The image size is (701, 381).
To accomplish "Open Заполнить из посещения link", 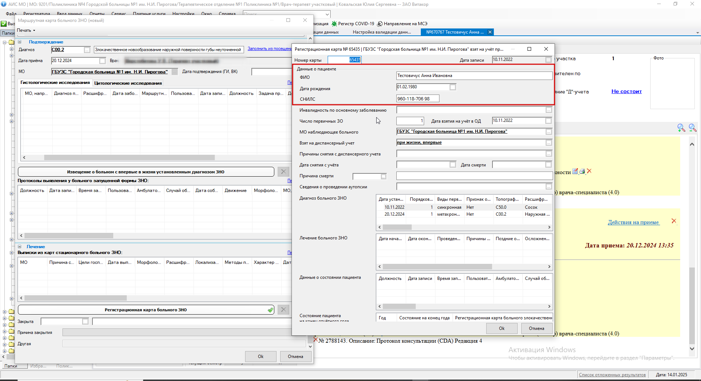I will point(270,49).
